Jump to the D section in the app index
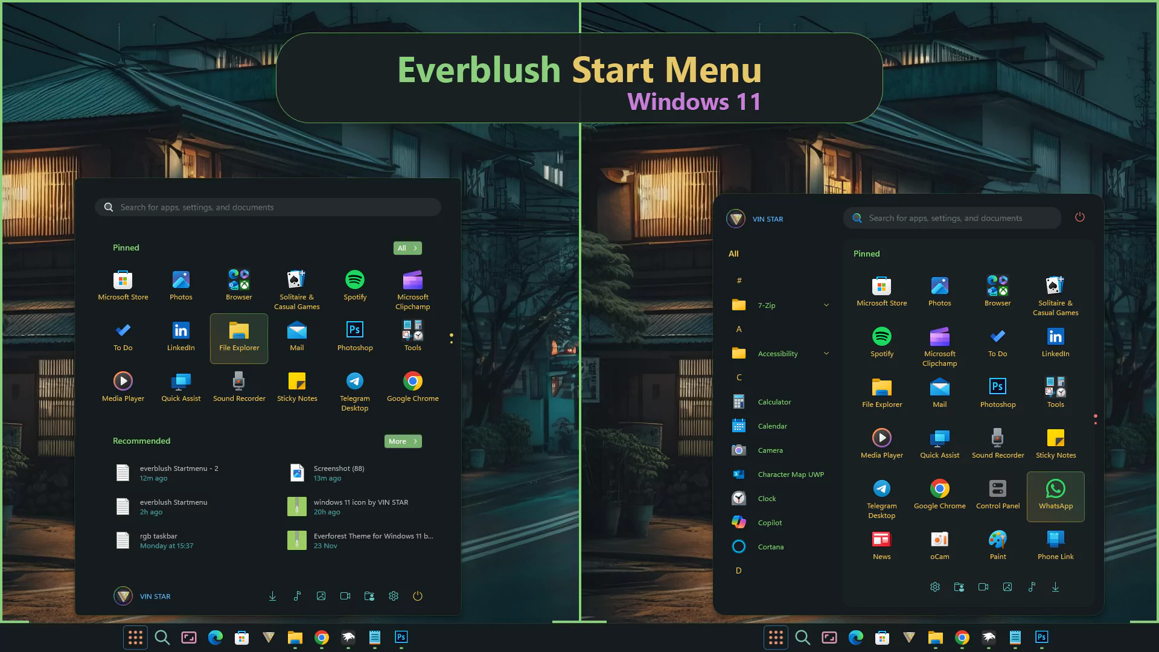1159x652 pixels. point(739,570)
